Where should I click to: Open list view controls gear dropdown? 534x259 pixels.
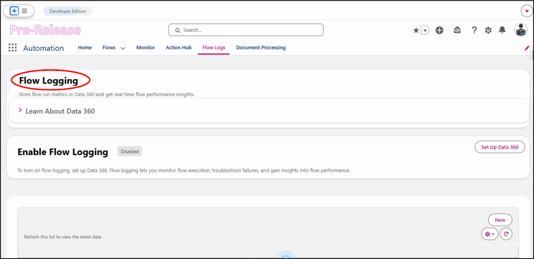tap(489, 234)
